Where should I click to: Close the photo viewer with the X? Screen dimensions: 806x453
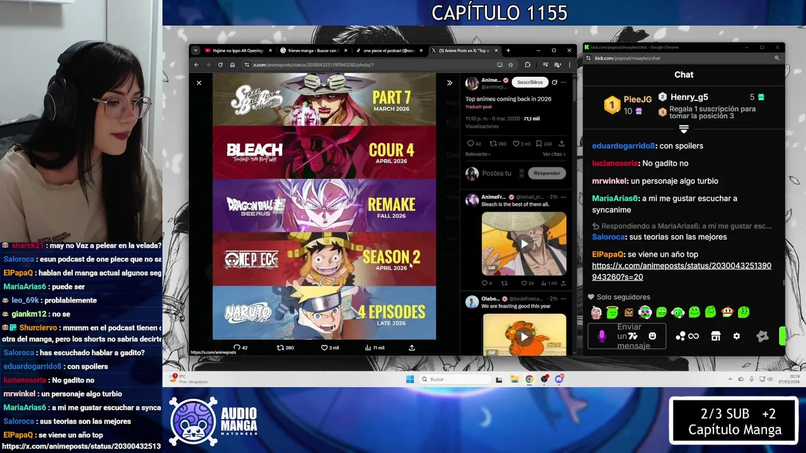pyautogui.click(x=199, y=82)
